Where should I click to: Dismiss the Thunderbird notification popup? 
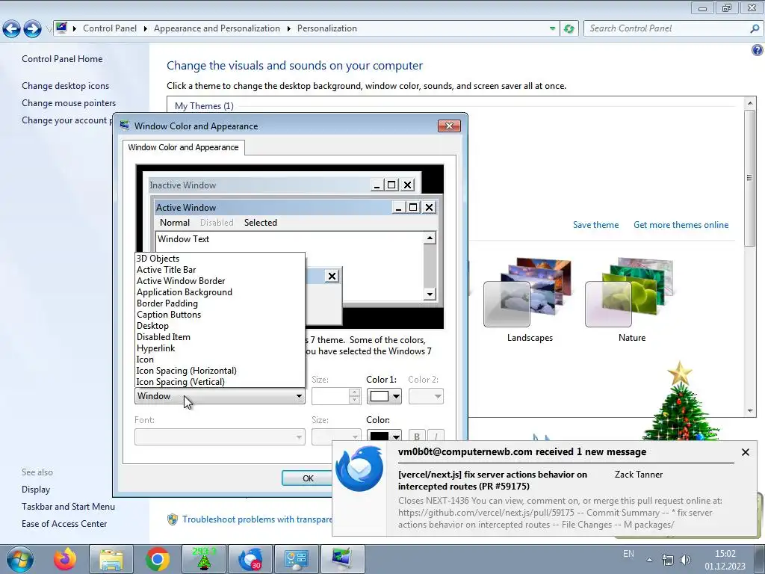coord(745,452)
